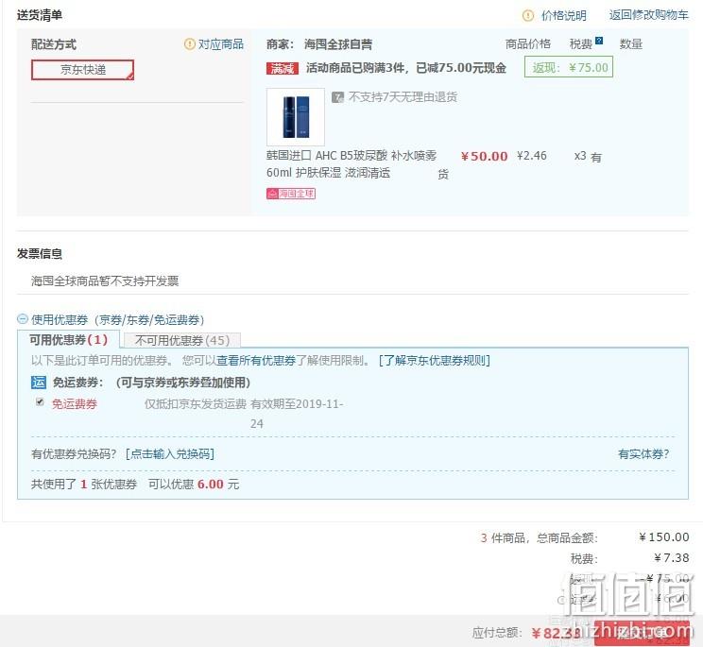Click the 税费 question mark icon
This screenshot has width=703, height=647.
coord(598,41)
